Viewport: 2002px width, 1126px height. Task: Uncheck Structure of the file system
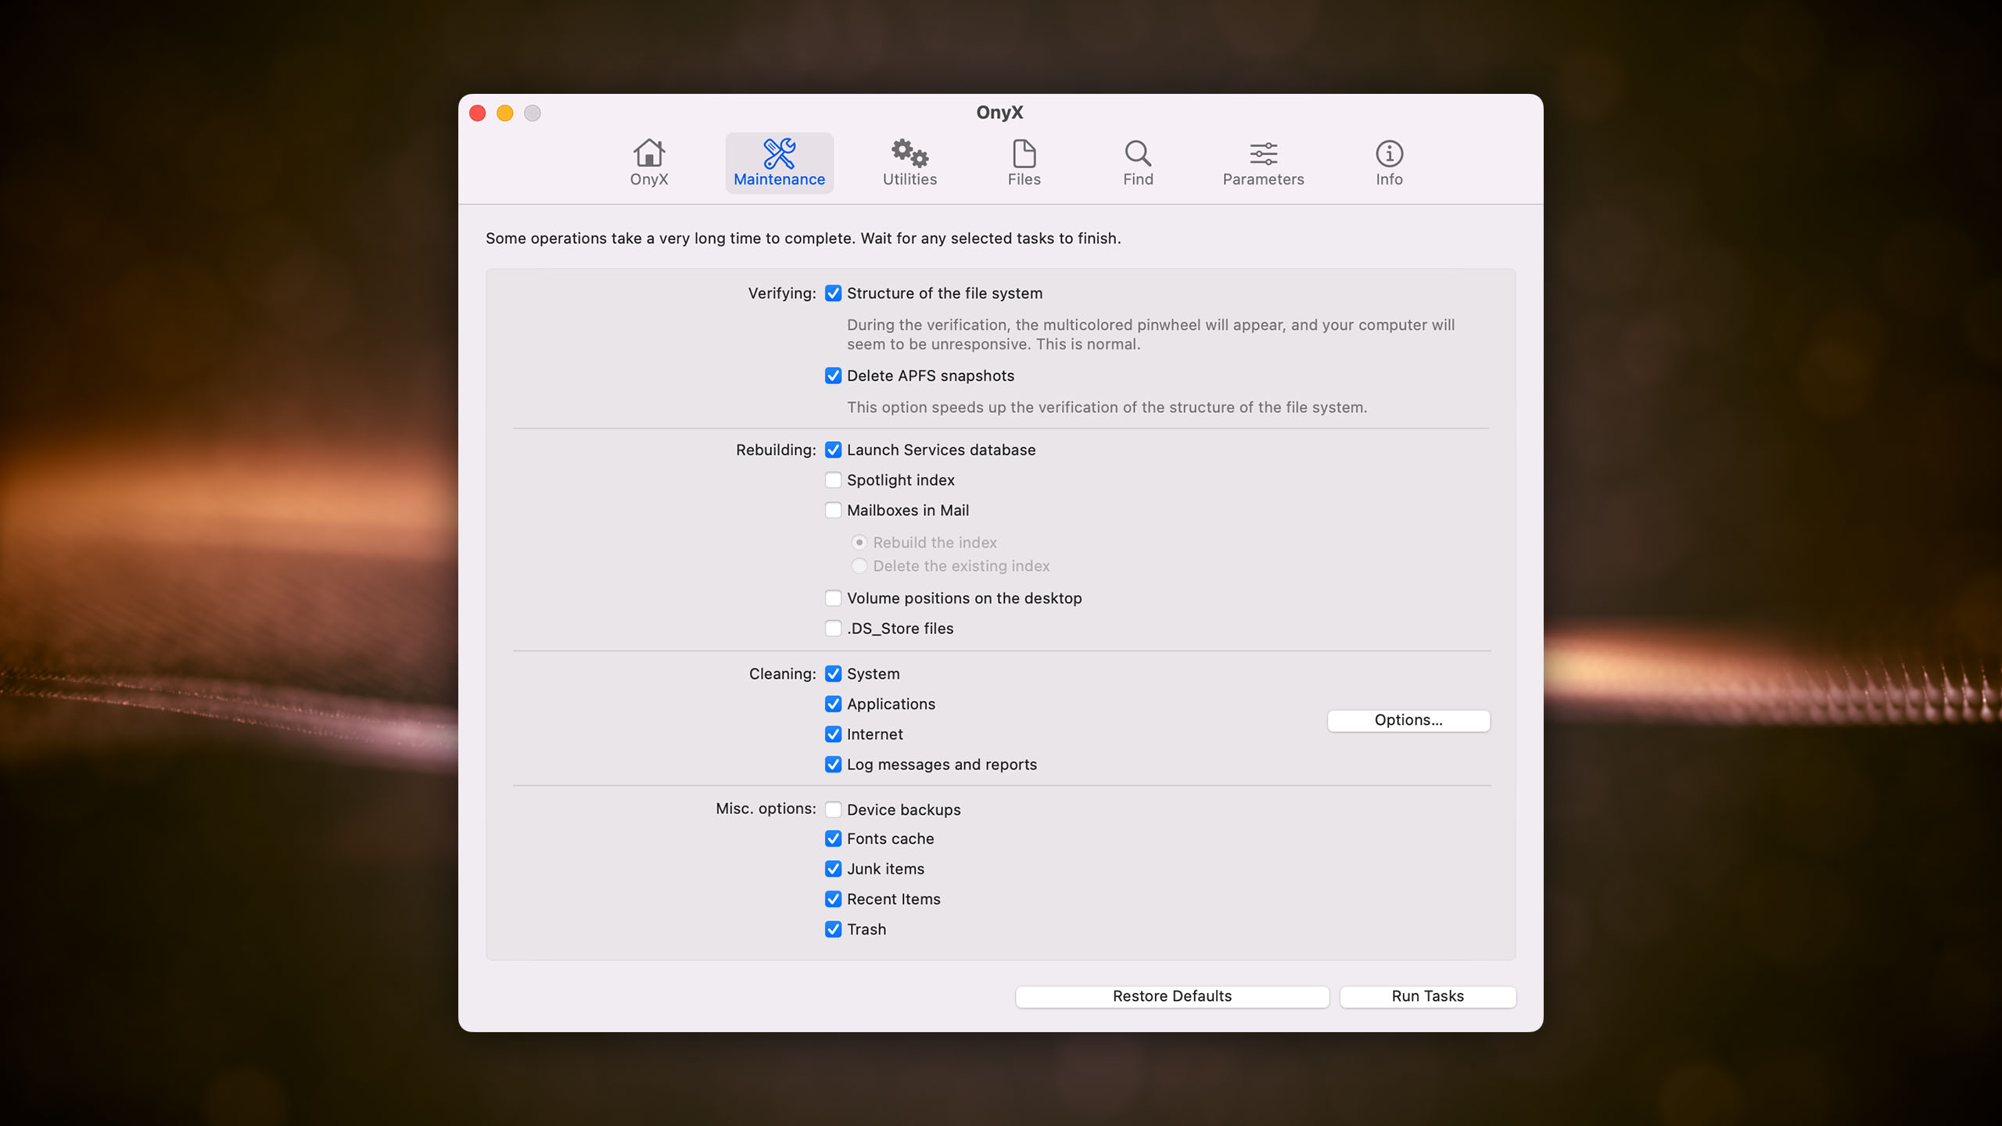(x=833, y=293)
